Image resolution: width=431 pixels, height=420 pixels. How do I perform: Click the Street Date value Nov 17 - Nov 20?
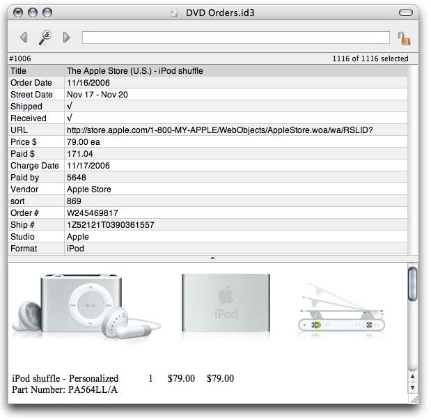pyautogui.click(x=97, y=95)
